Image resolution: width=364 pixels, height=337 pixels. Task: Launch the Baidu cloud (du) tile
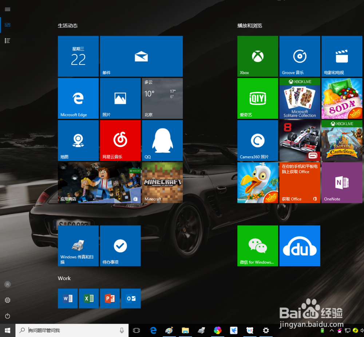point(300,246)
